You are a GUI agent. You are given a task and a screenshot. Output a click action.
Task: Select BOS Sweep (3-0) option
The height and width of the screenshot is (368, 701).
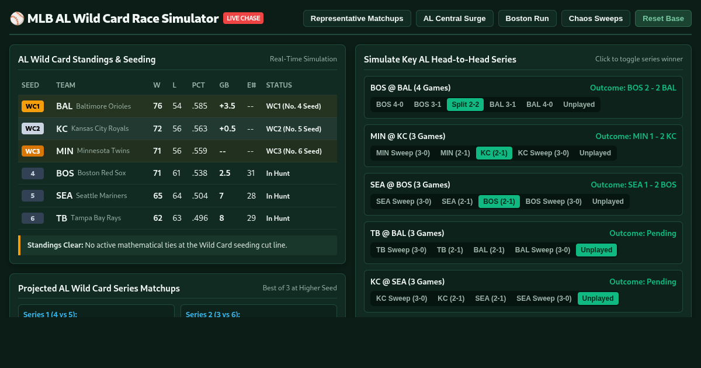pyautogui.click(x=554, y=202)
